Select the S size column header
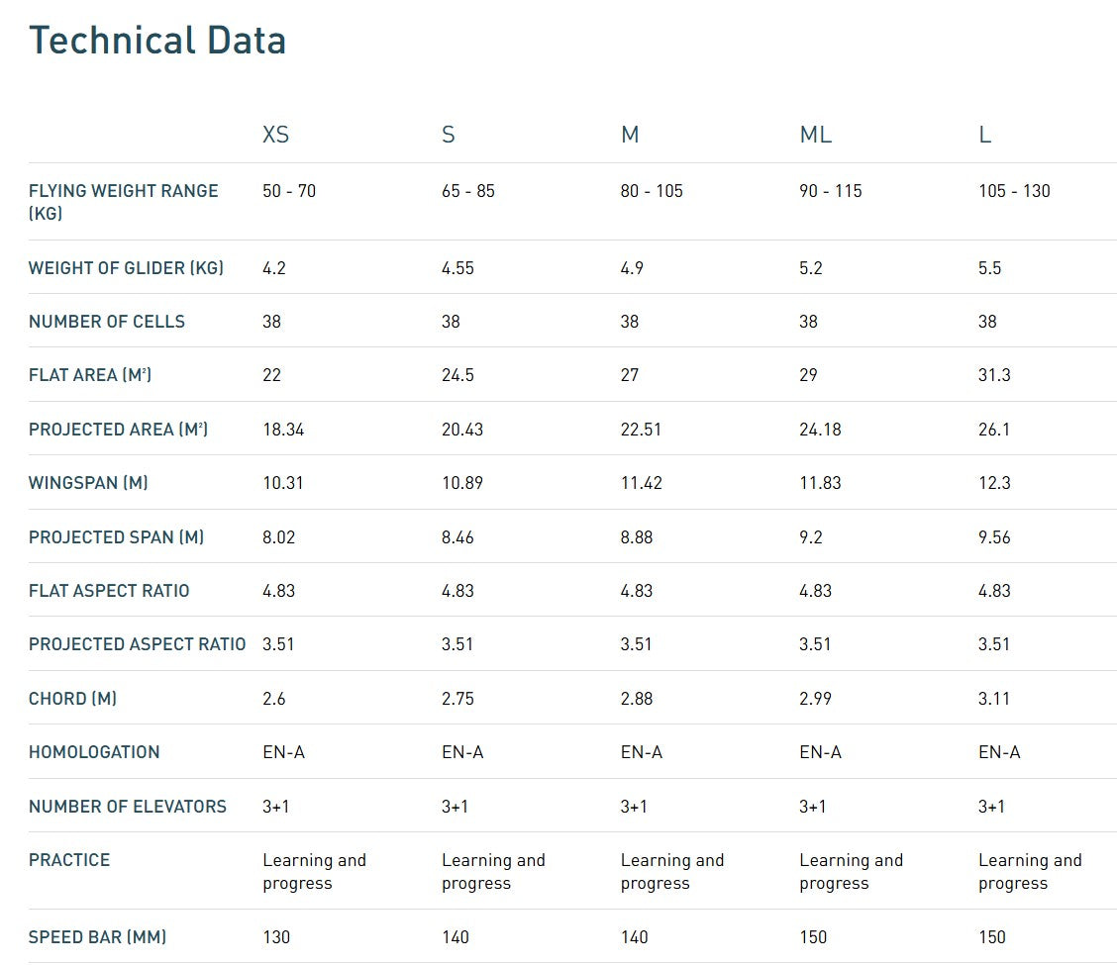 tap(449, 135)
